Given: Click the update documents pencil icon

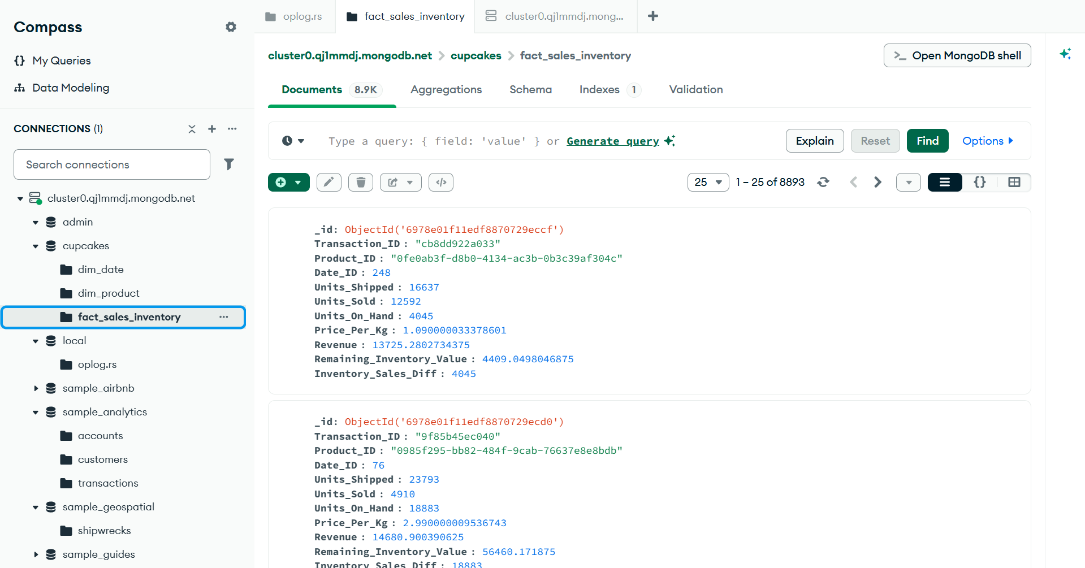Looking at the screenshot, I should pyautogui.click(x=329, y=182).
